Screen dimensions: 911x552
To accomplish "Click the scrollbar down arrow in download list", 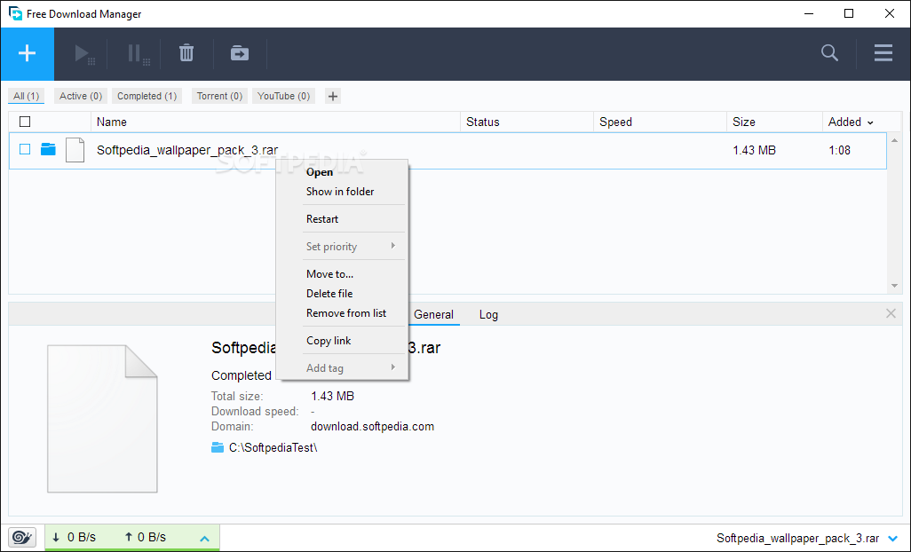I will click(895, 286).
